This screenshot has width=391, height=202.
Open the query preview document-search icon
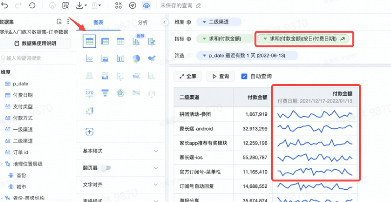(x=66, y=5)
